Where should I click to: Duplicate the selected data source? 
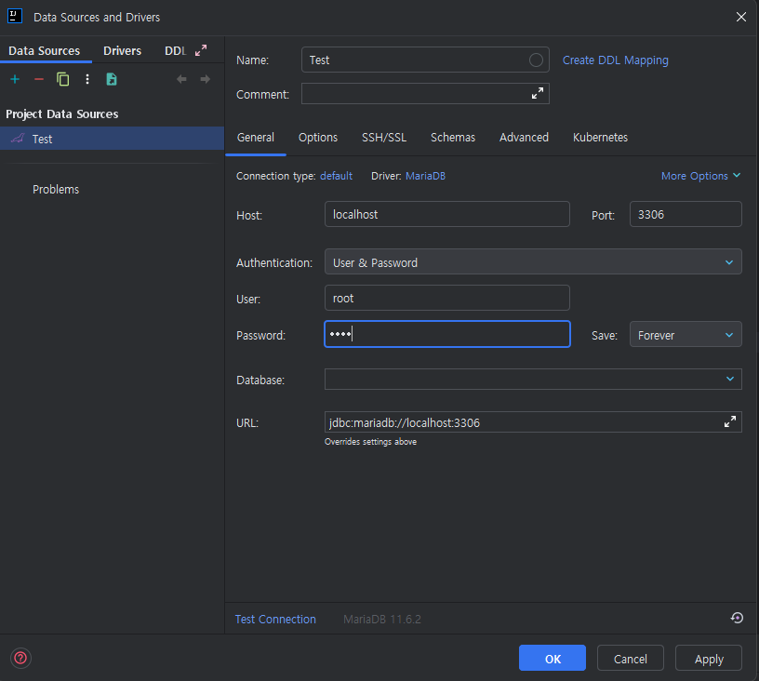[63, 79]
